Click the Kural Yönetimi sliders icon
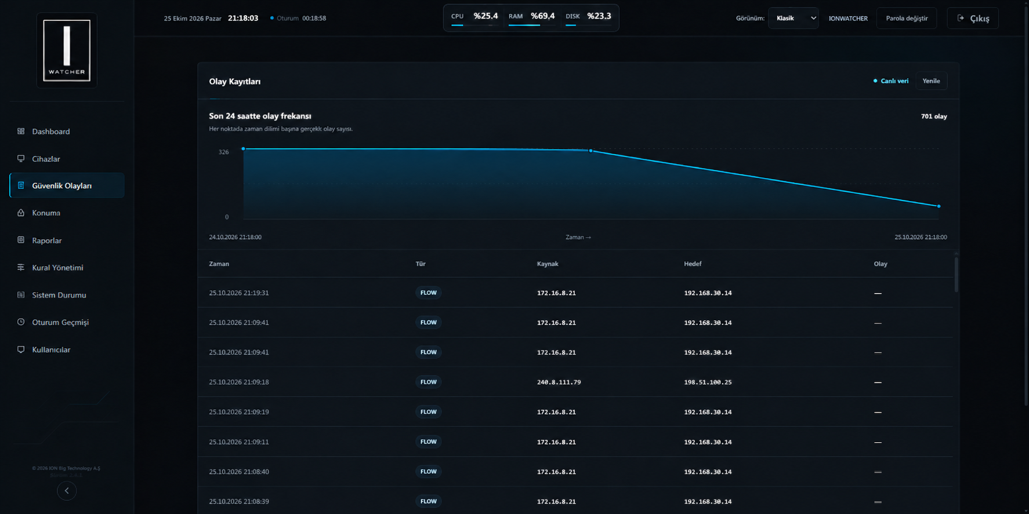 (21, 267)
